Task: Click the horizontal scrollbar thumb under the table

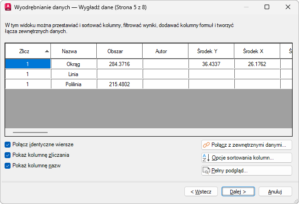Action: [x=30, y=132]
